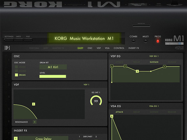187x140 pixels.
Task: Select RELEASE in VDA EG panel
Action: pos(172,112)
